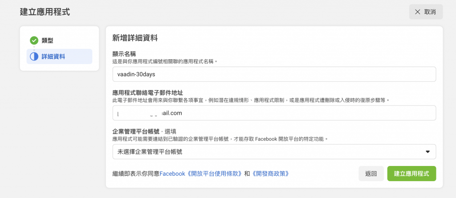Click the 企業管理平台帳號 · 選填 label

click(x=144, y=132)
